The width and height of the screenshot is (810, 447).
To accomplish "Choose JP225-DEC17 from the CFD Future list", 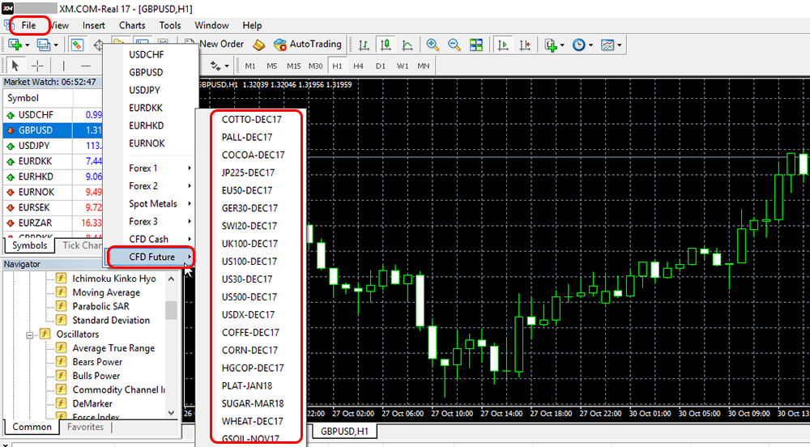I will tap(249, 172).
